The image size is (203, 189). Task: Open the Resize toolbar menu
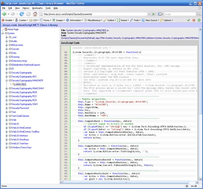(123, 20)
